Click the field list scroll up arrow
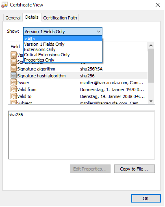This screenshot has width=165, height=207. point(151,45)
